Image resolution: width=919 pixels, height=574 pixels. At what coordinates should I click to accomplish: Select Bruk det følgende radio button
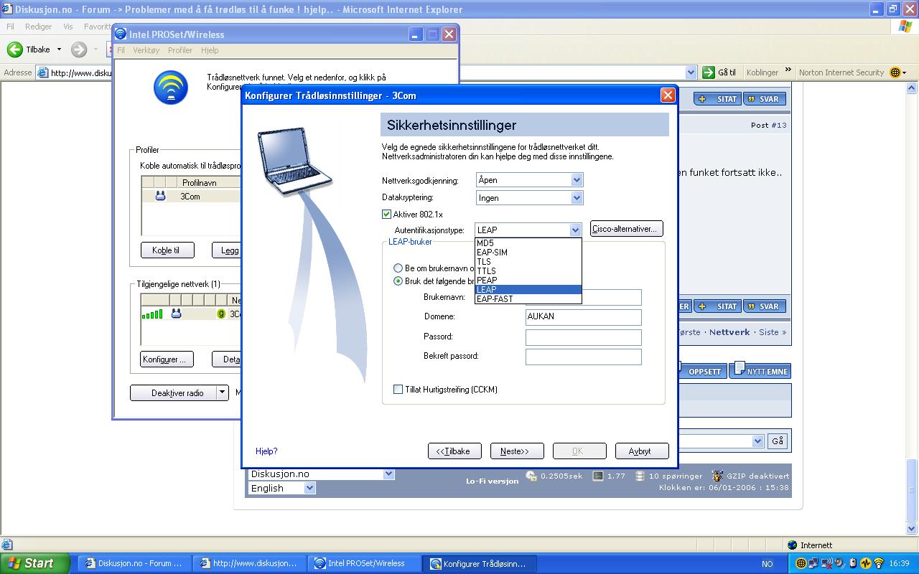coord(398,281)
